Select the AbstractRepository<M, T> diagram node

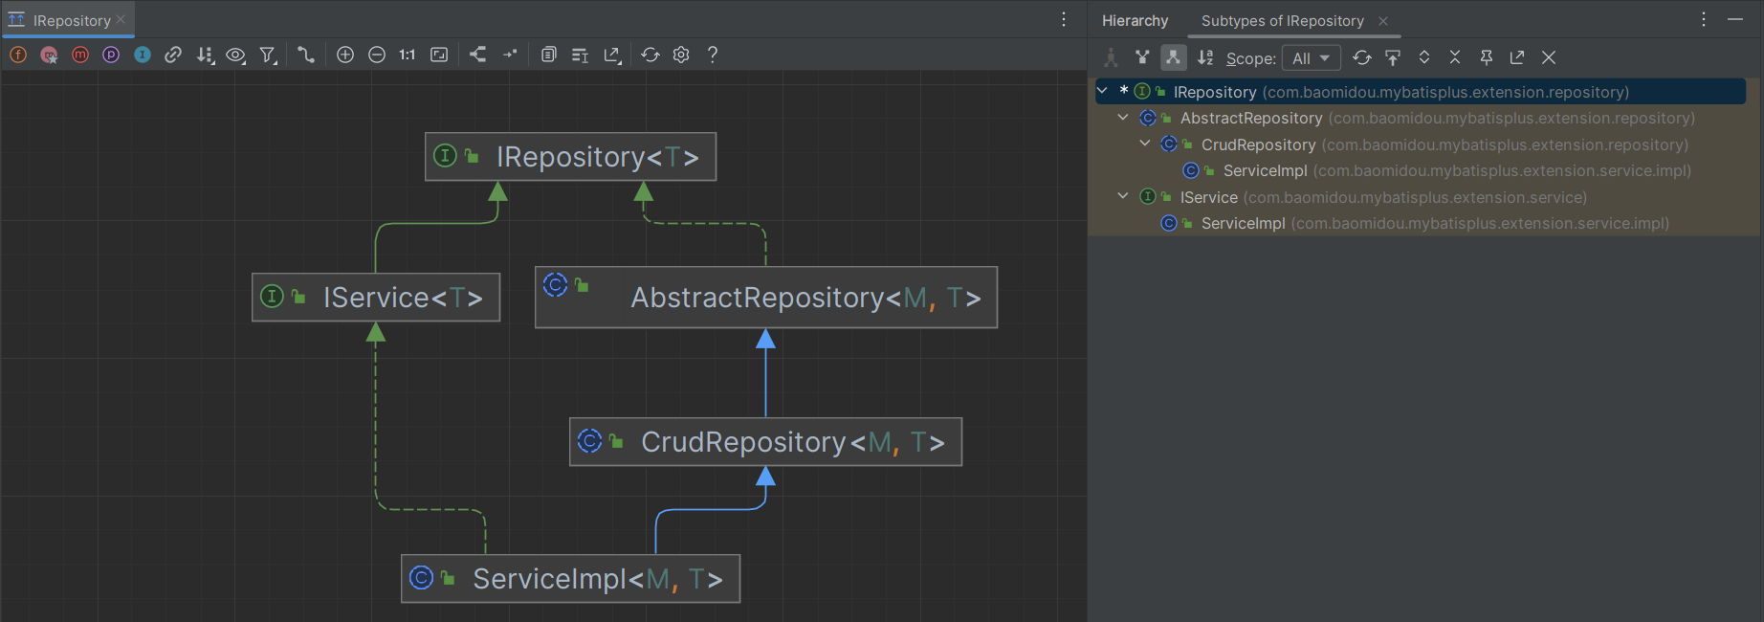[765, 298]
